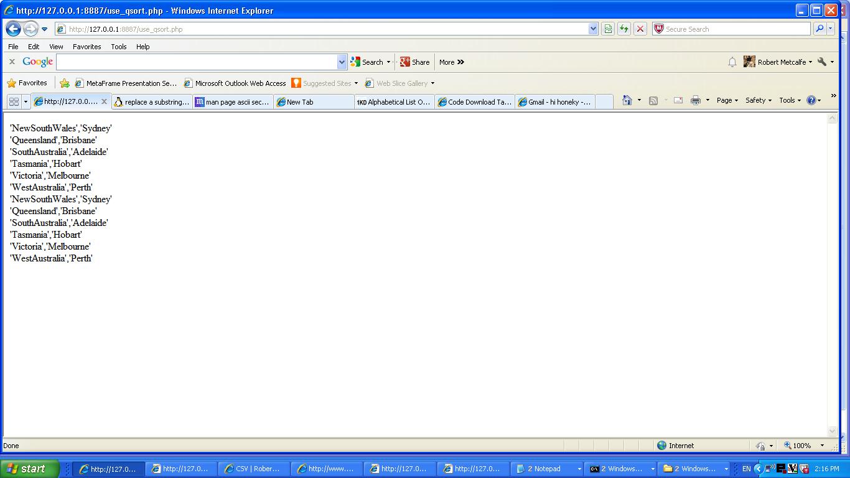Viewport: 850px width, 478px height.
Task: Click the Google toolbar notification bell
Action: (732, 62)
